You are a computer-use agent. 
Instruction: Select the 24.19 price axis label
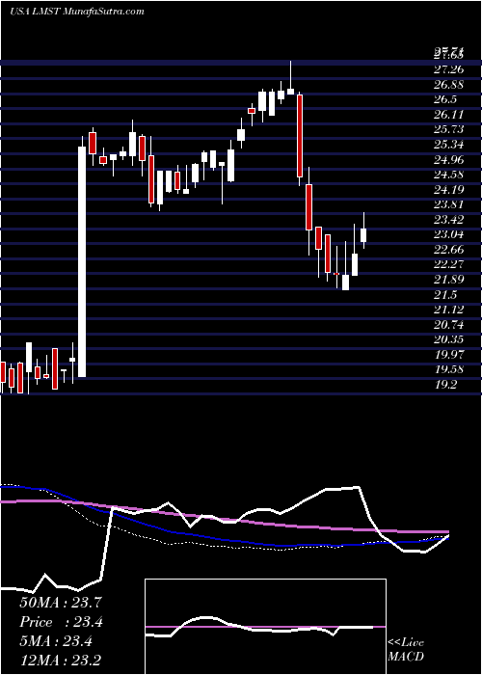point(448,189)
